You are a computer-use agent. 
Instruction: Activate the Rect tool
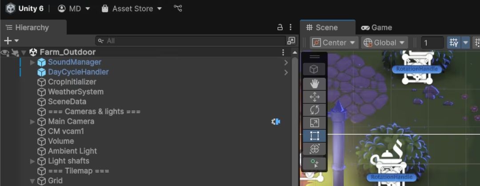point(314,136)
